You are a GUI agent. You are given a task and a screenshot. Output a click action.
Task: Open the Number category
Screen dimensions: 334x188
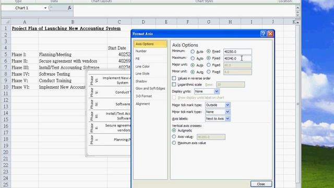[x=150, y=51]
